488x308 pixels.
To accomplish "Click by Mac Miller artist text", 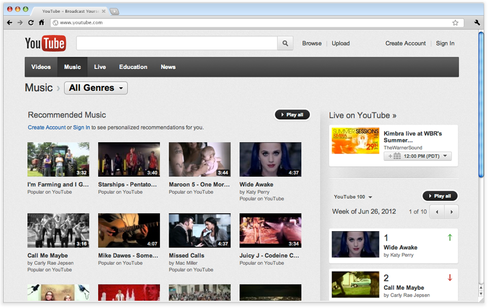I will coord(183,263).
